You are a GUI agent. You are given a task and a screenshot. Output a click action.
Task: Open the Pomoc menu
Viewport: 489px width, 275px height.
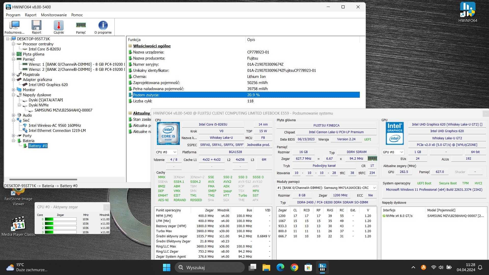[77, 15]
